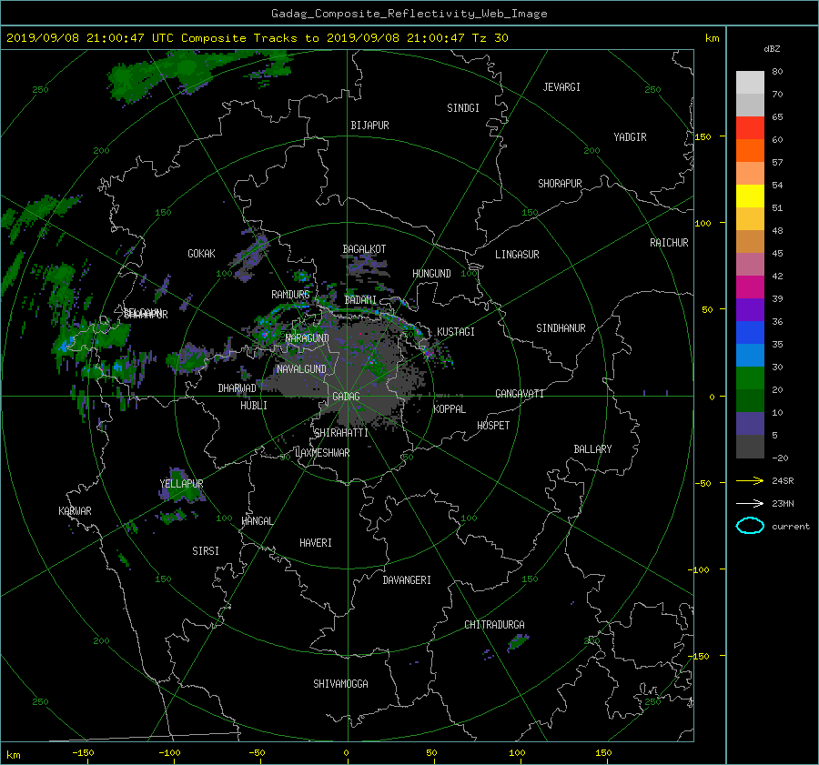This screenshot has width=819, height=765.
Task: Click the 'HANGAL' city label
Action: [258, 521]
